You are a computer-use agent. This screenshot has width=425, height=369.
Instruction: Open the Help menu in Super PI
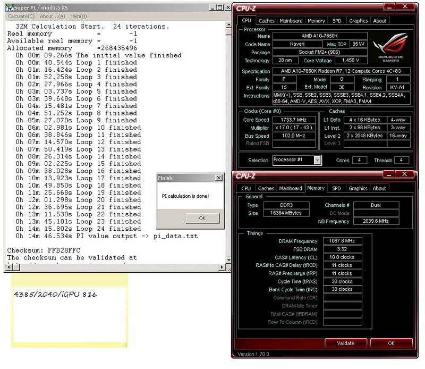coord(78,16)
